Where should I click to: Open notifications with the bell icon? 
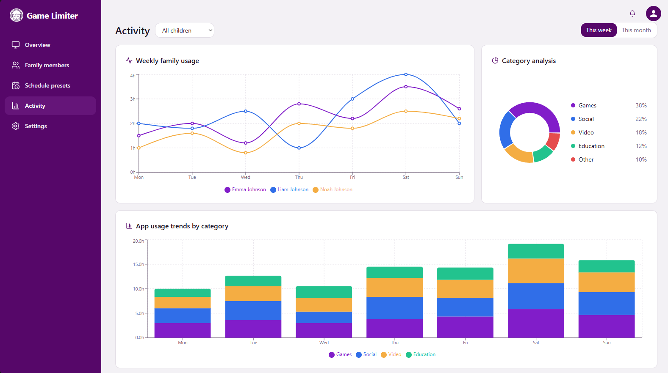[x=632, y=14]
